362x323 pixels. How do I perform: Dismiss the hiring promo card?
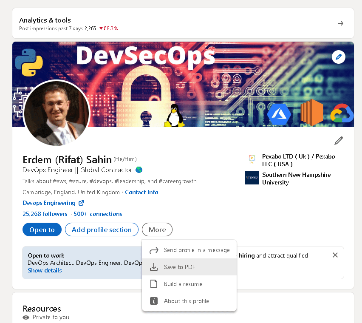click(x=335, y=255)
